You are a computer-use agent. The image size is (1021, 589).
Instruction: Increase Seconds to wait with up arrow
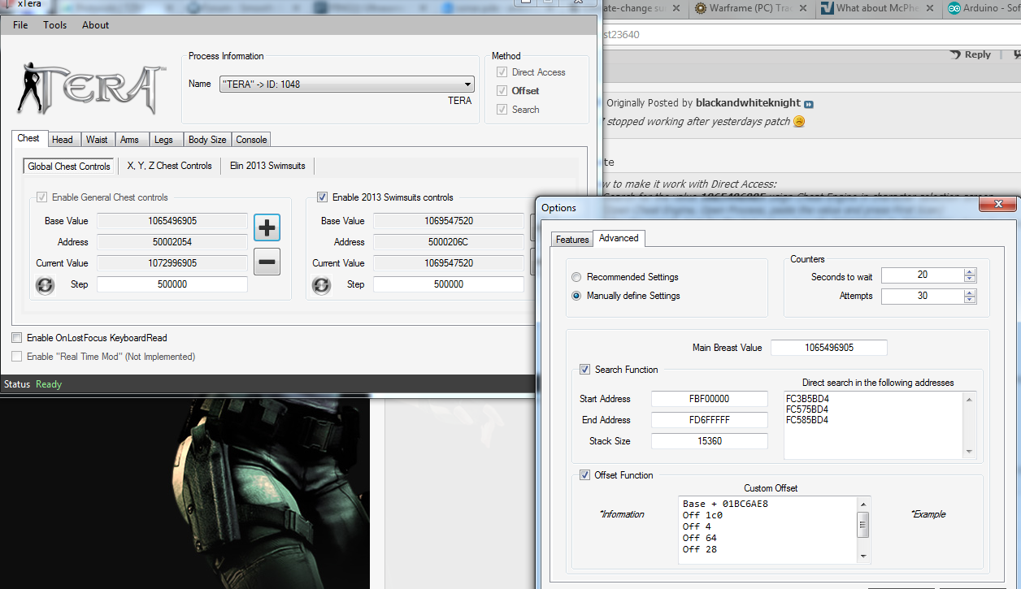(969, 271)
